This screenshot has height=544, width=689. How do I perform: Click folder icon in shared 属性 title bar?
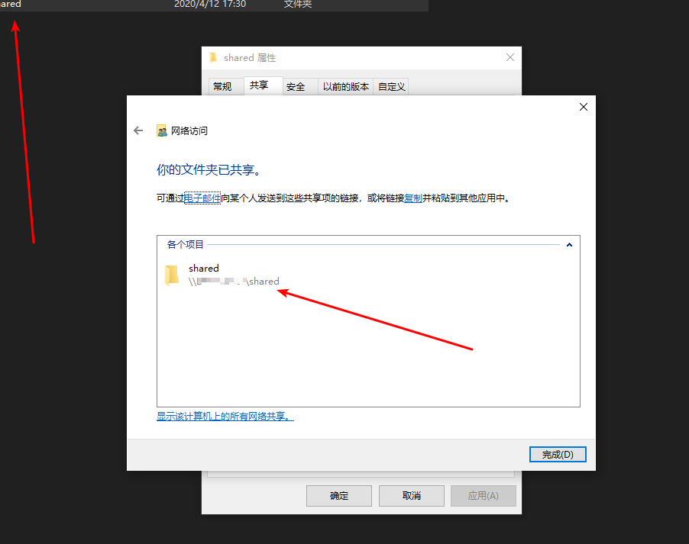point(214,57)
